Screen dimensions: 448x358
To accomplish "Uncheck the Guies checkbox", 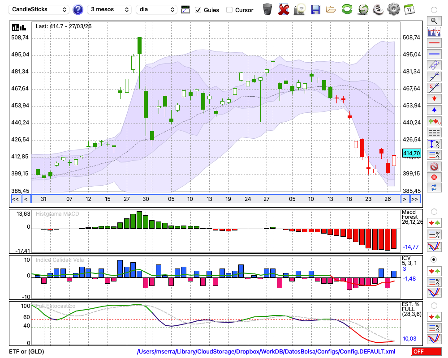I will (198, 10).
